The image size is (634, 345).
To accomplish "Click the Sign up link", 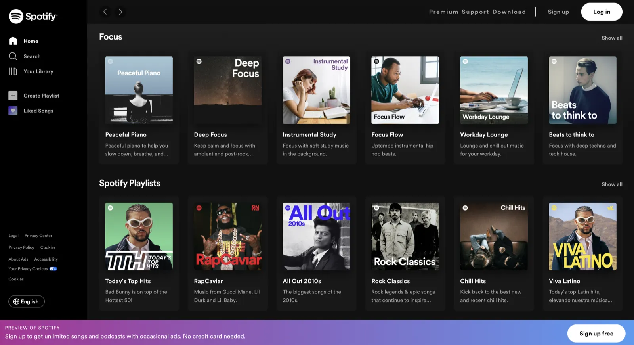I will pos(558,12).
